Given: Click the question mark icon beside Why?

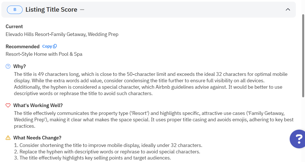Looking at the screenshot, I should tap(8, 66).
